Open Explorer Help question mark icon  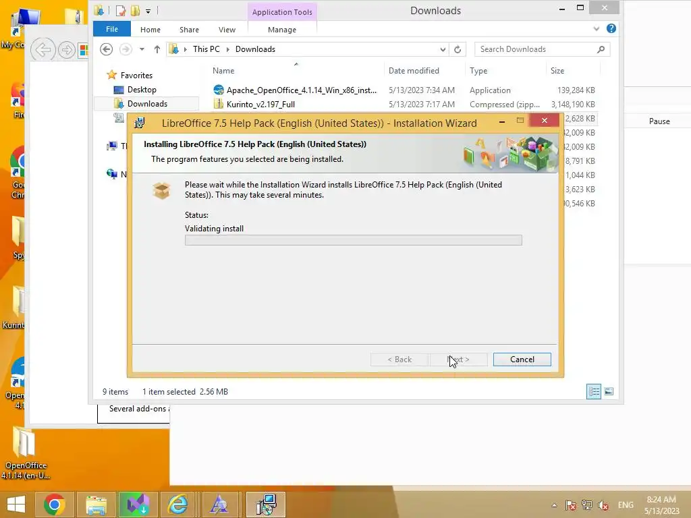[x=611, y=28]
